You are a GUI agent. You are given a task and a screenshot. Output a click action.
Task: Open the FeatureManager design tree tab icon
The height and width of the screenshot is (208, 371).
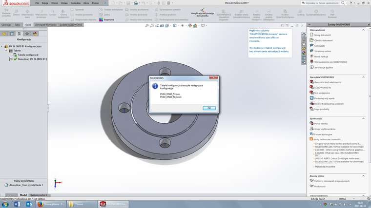tap(4, 34)
